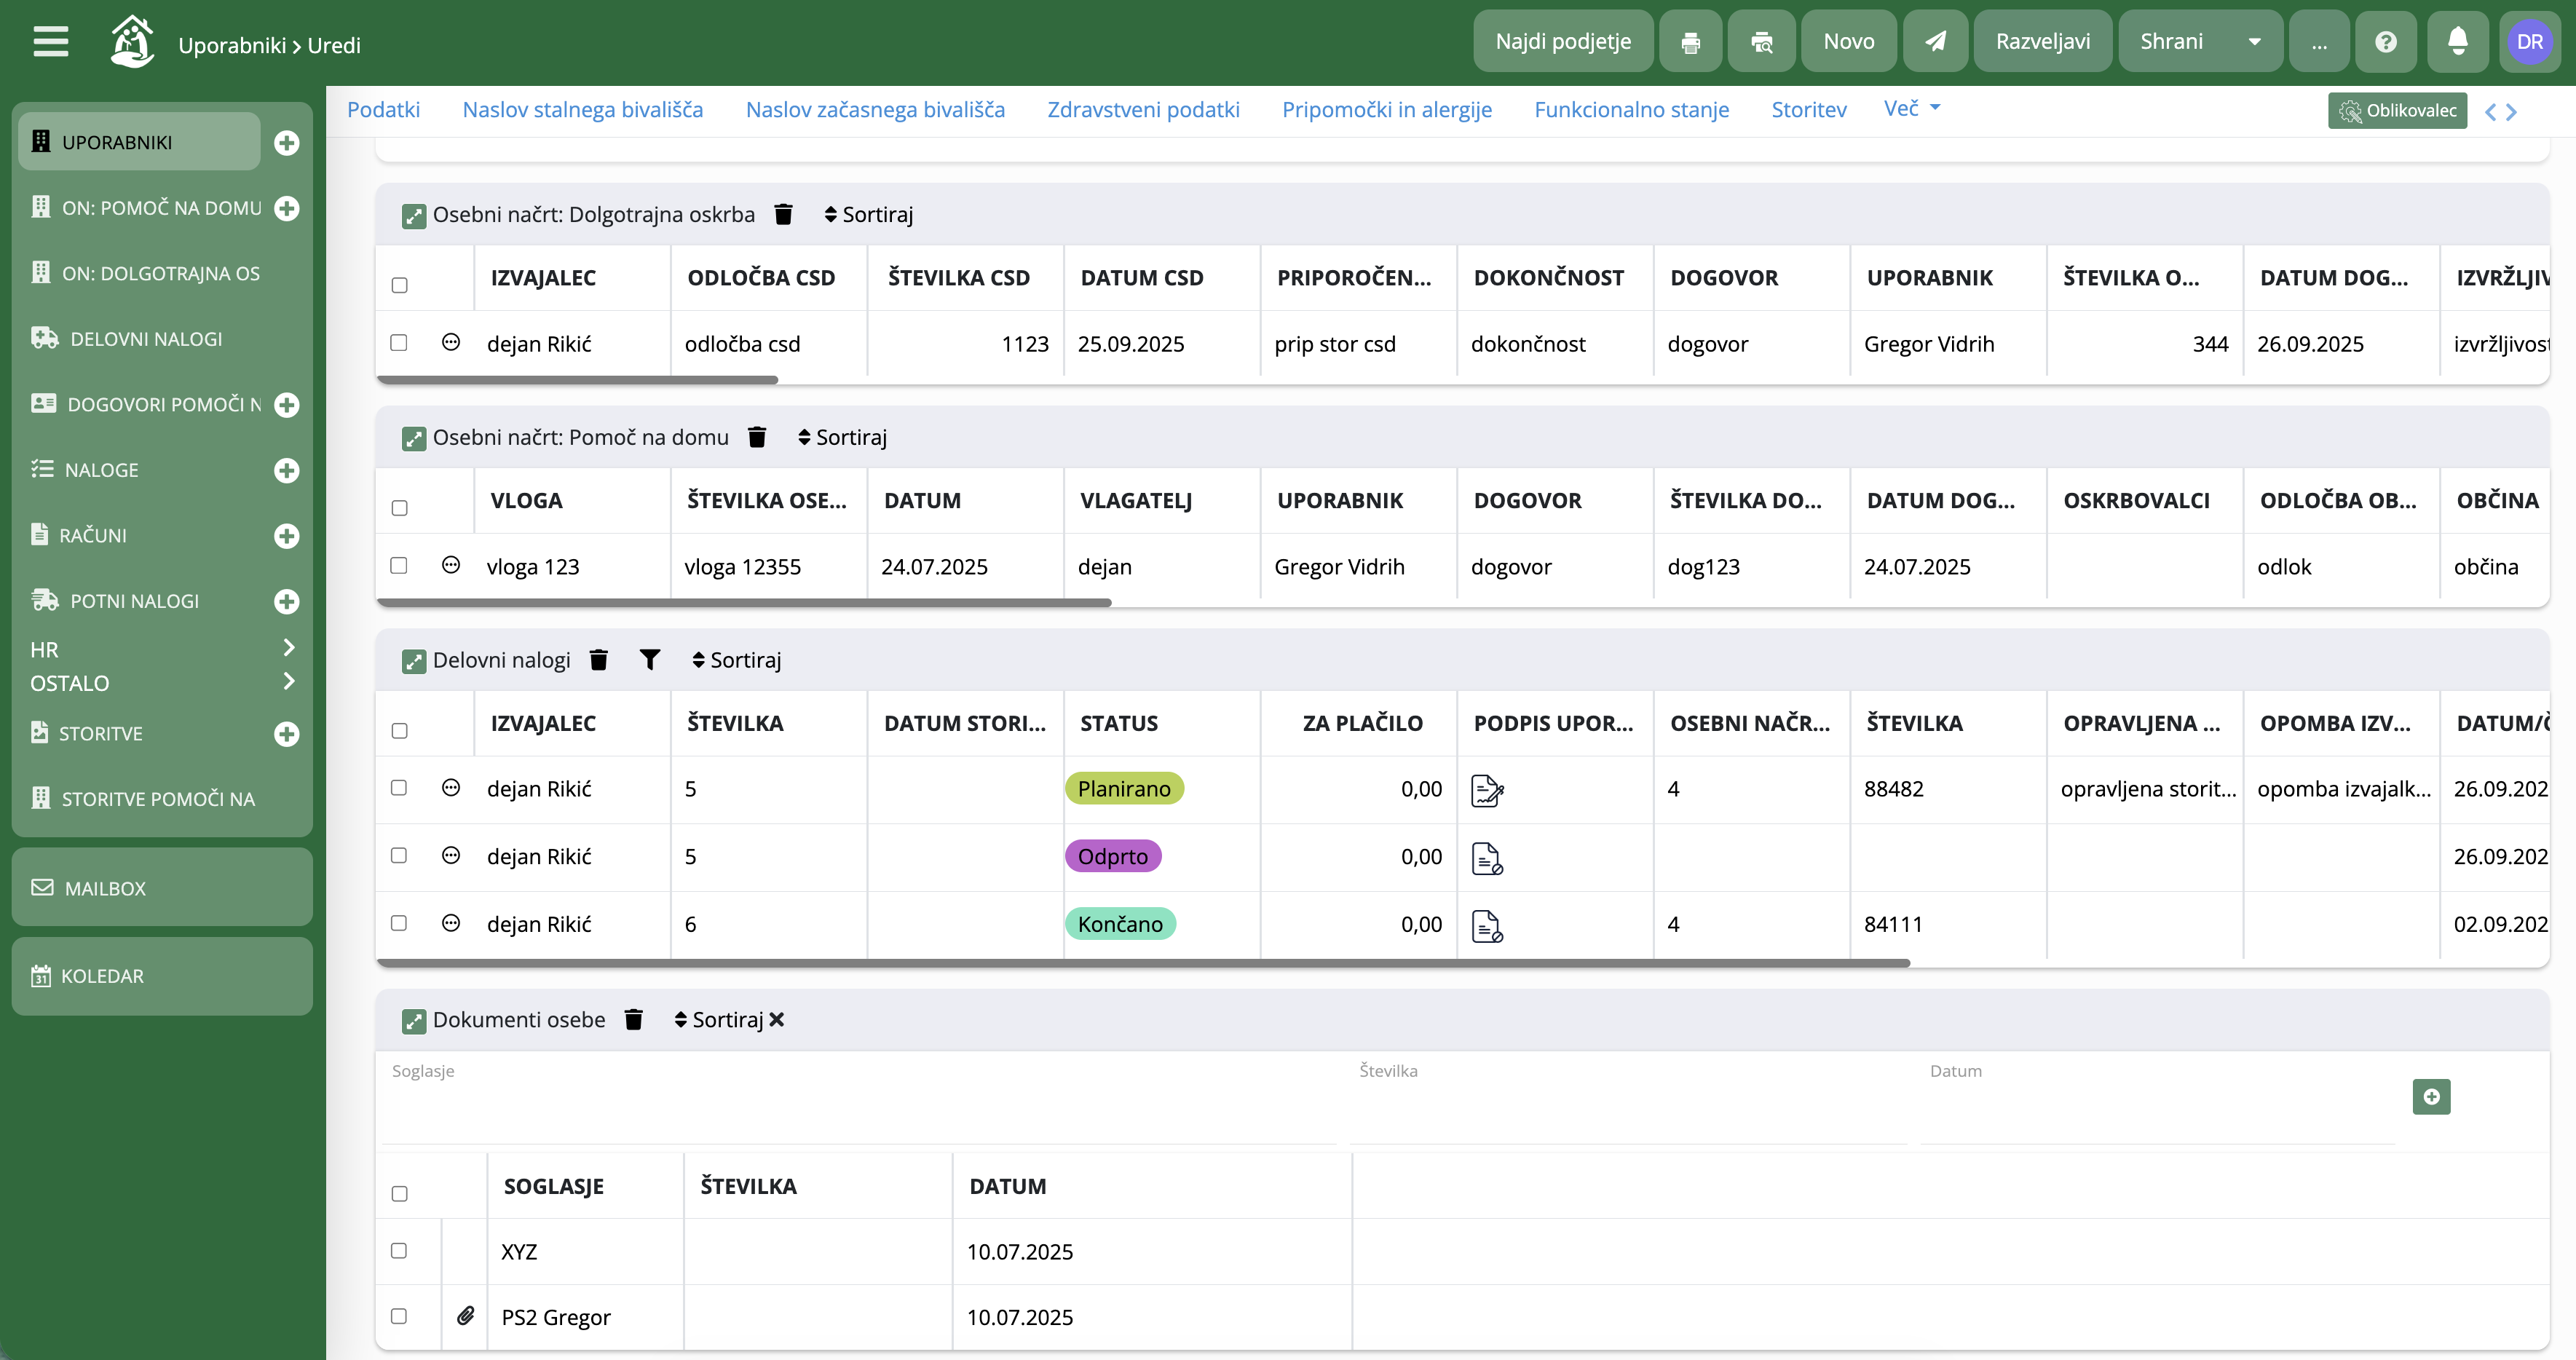Click the help question mark icon
The height and width of the screenshot is (1360, 2576).
click(2385, 41)
